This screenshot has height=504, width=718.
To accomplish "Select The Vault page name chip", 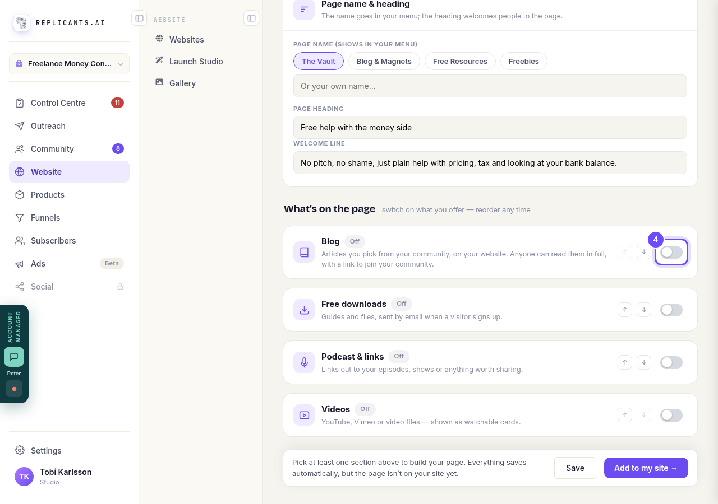I will 319,61.
